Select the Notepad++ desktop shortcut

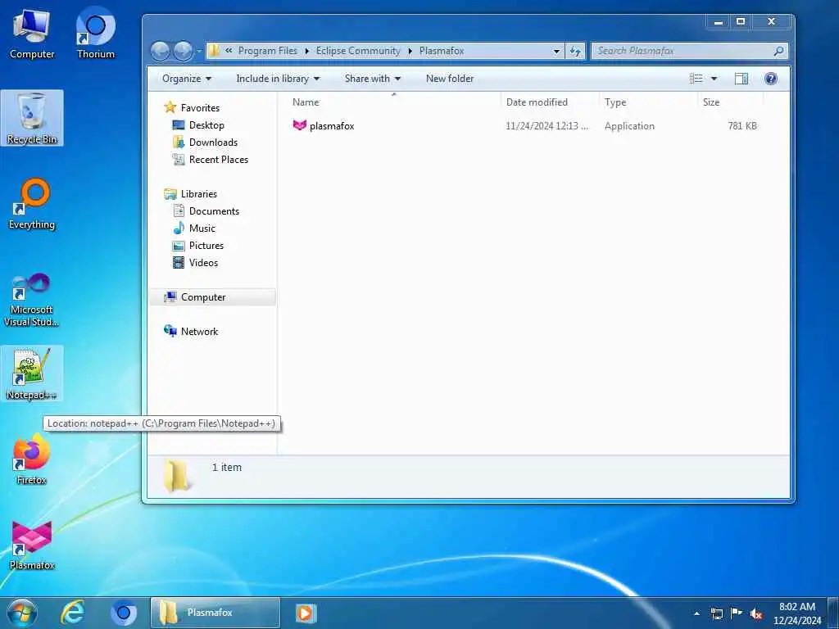(32, 373)
